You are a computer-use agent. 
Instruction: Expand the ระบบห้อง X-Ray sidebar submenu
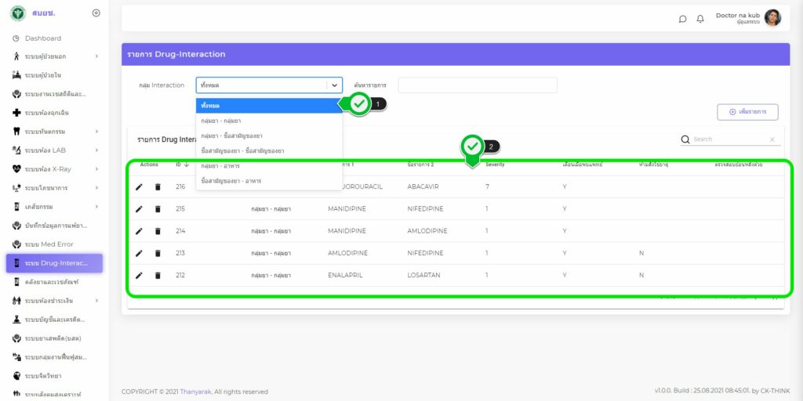pyautogui.click(x=96, y=168)
